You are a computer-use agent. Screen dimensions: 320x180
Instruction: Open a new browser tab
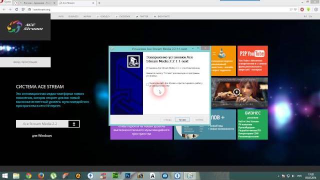tap(99, 3)
